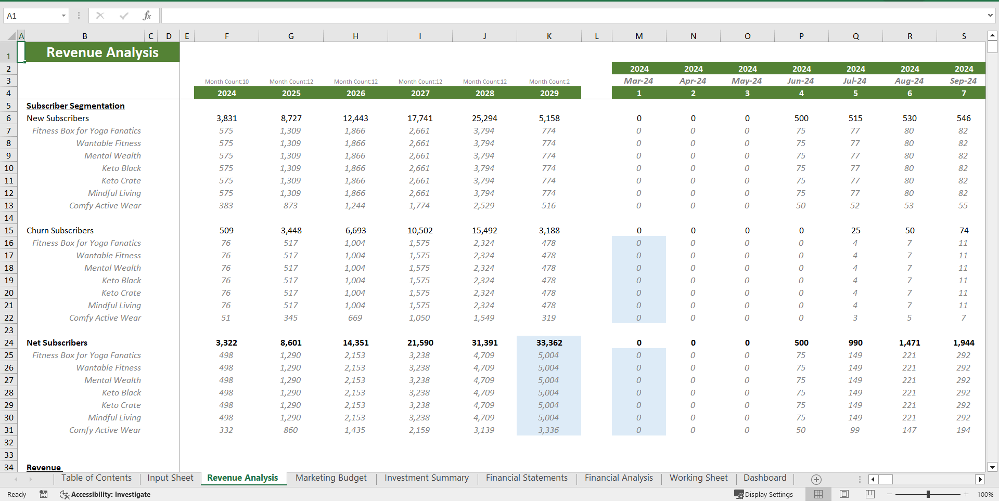Click the Sep-24 month header cell
Image resolution: width=999 pixels, height=502 pixels.
coord(963,81)
